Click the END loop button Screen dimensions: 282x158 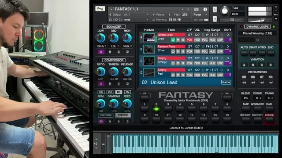271,53
